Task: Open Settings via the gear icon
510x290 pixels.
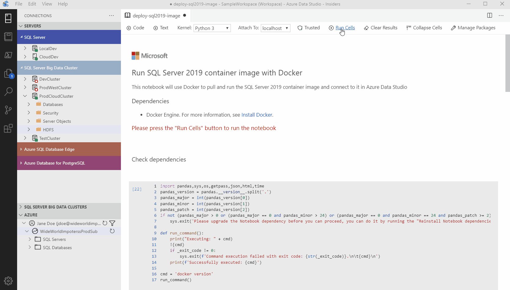Action: coord(8,281)
